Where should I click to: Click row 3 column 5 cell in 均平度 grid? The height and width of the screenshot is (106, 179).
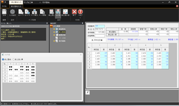(x=33, y=73)
